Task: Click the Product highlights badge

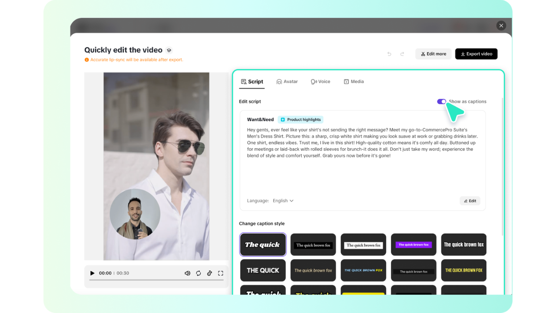Action: [x=300, y=119]
